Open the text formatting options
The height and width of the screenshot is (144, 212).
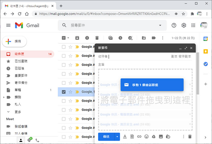[x=125, y=137]
